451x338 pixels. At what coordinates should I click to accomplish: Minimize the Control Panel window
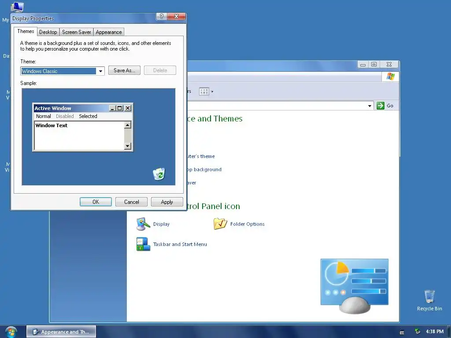pos(363,65)
